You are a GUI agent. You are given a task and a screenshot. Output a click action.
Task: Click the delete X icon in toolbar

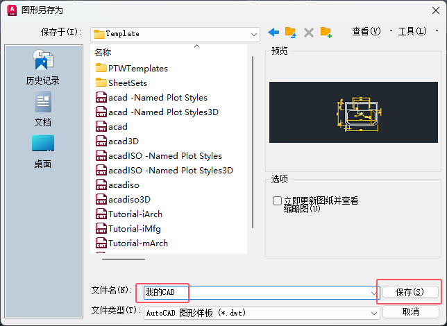tap(309, 33)
